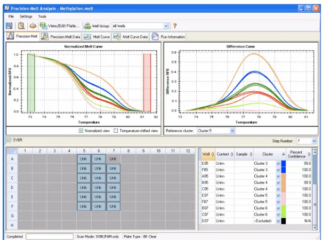This screenshot has height=240, width=322.
Task: Select the red post-melt region bar
Action: tap(147, 83)
